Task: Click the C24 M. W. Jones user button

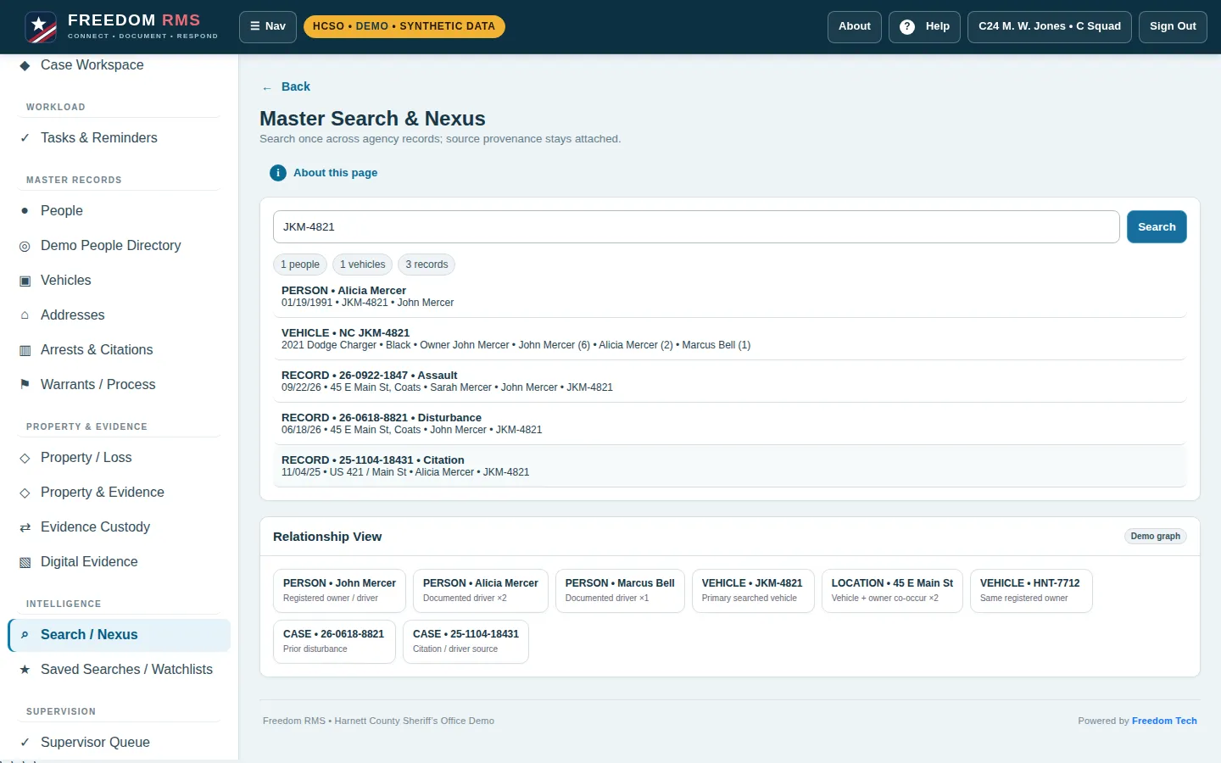Action: tap(1050, 26)
